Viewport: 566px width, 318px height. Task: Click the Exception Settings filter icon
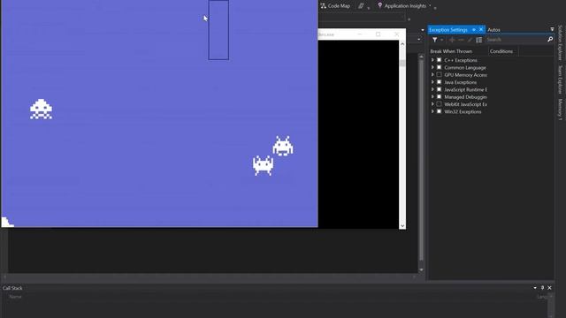(x=434, y=40)
